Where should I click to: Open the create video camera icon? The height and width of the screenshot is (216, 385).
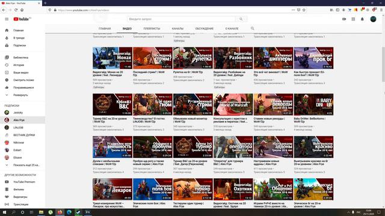tap(344, 19)
